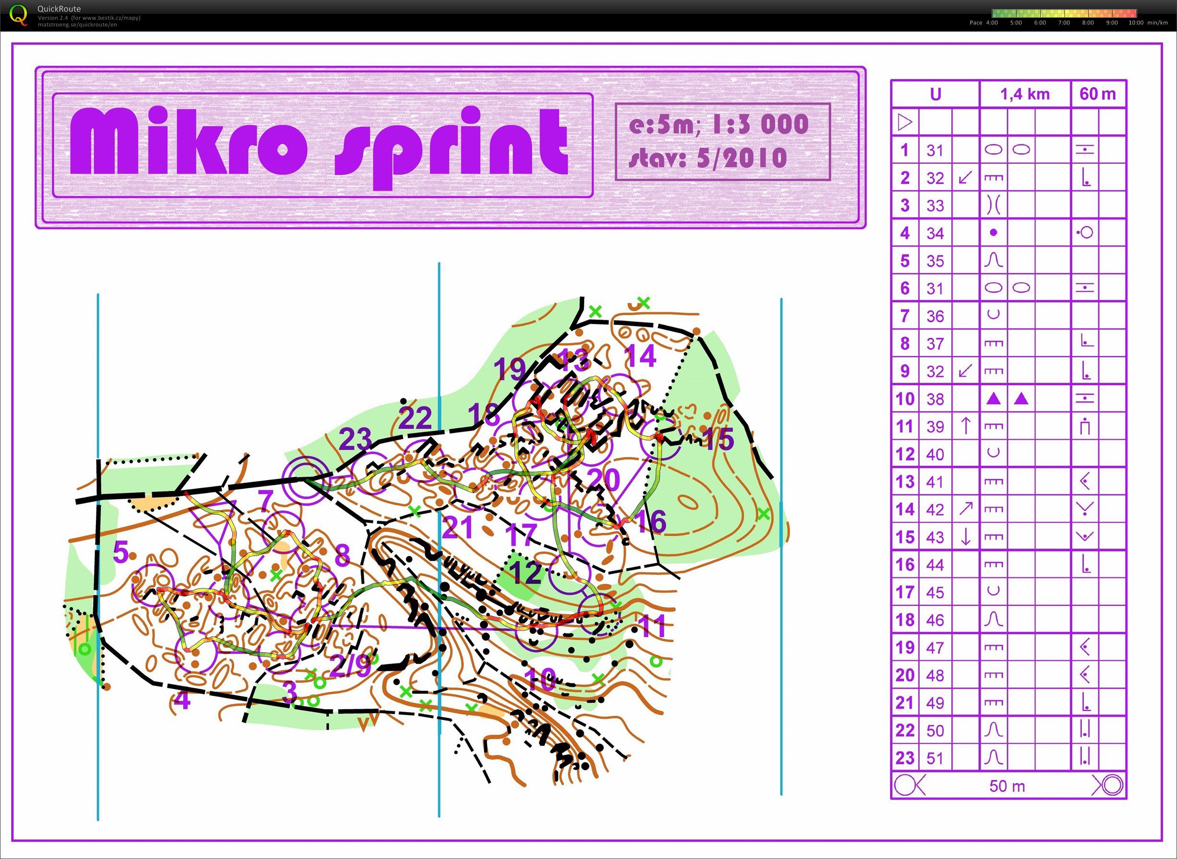Screen dimensions: 1177x859
Task: Click the 'U' course name cell
Action: point(936,94)
